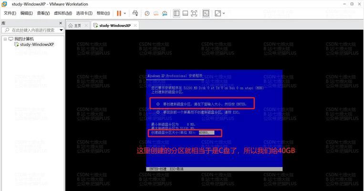364x191 pixels.
Task: Open the 文件(F) menu
Action: click(x=10, y=13)
